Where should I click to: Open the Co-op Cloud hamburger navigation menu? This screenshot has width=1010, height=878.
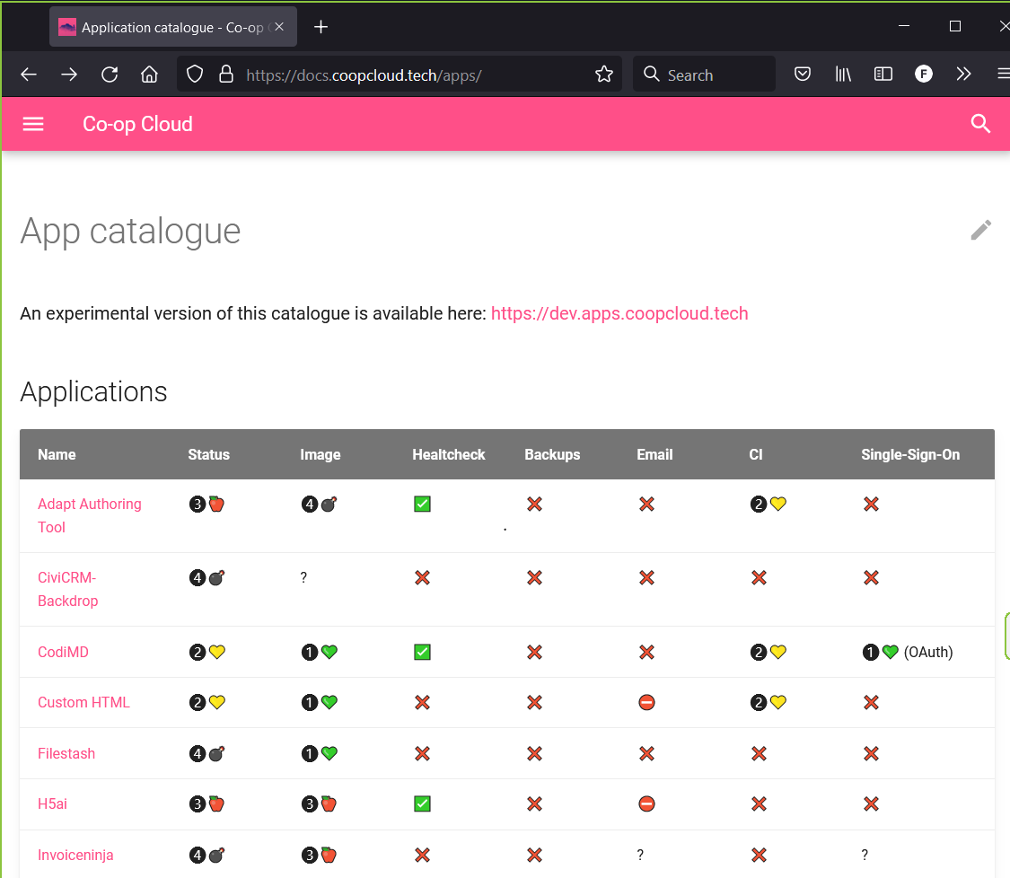tap(33, 124)
